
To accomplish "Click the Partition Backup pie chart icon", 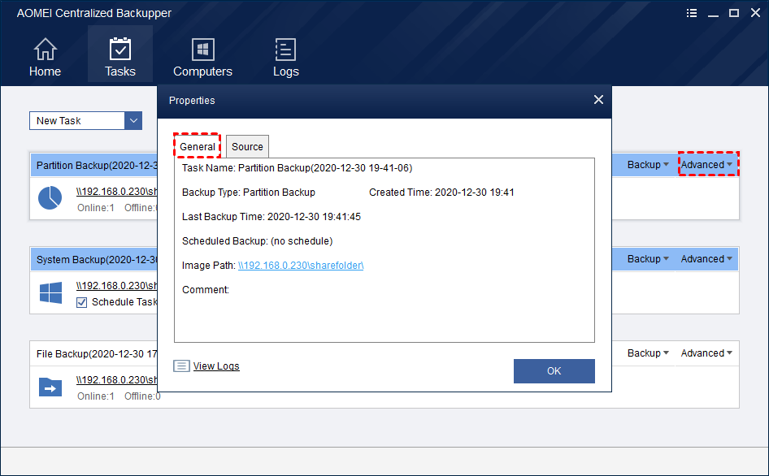I will click(x=50, y=198).
